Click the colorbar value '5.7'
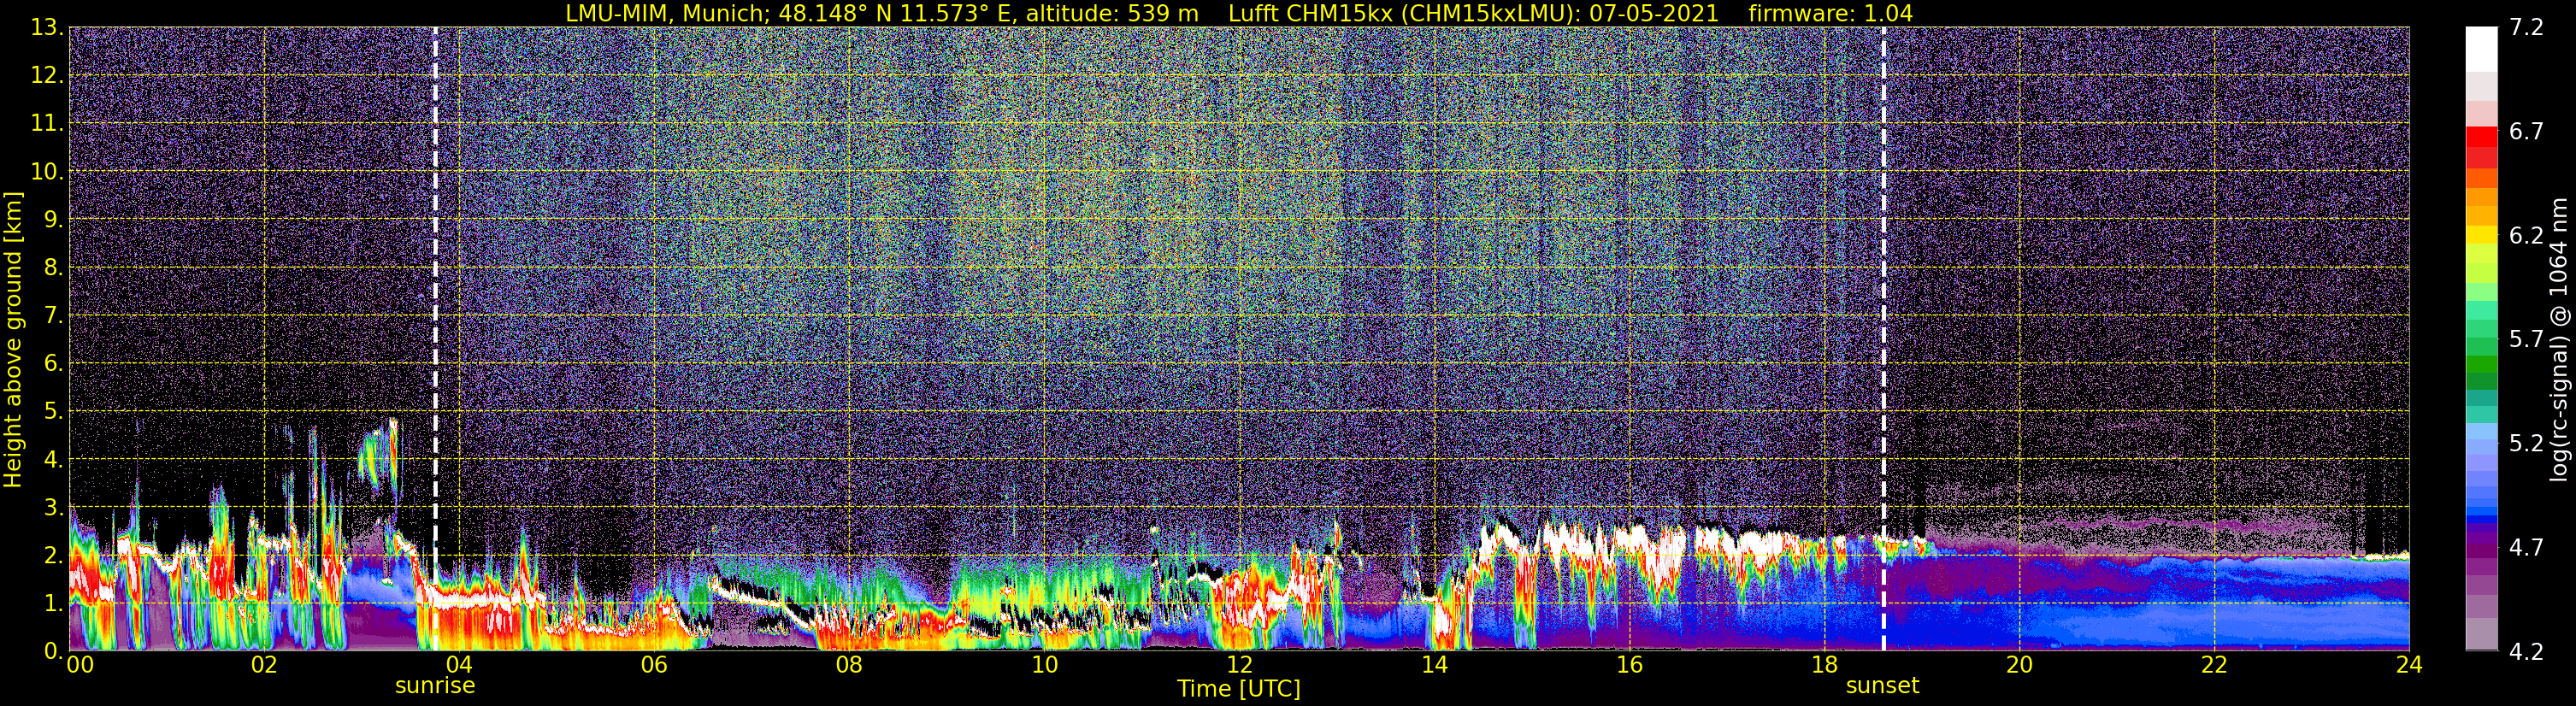The width and height of the screenshot is (2576, 706). 2526,340
